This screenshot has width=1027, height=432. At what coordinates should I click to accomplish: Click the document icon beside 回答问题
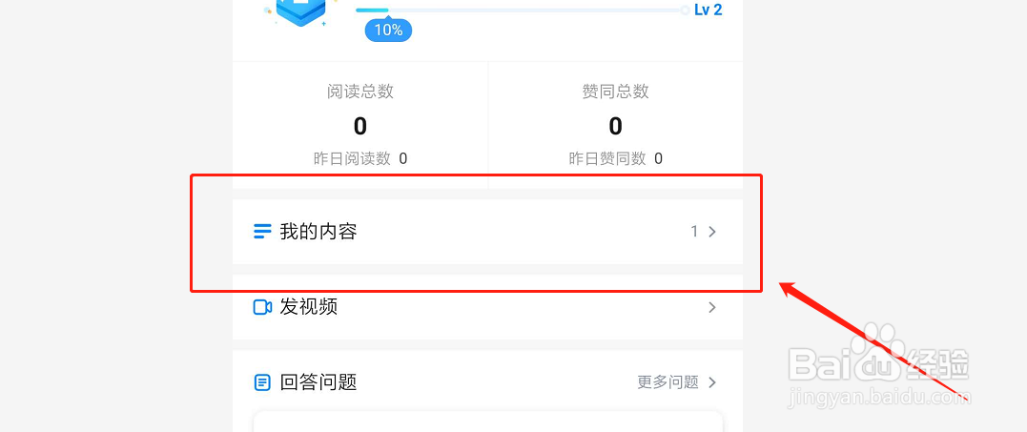pos(262,382)
